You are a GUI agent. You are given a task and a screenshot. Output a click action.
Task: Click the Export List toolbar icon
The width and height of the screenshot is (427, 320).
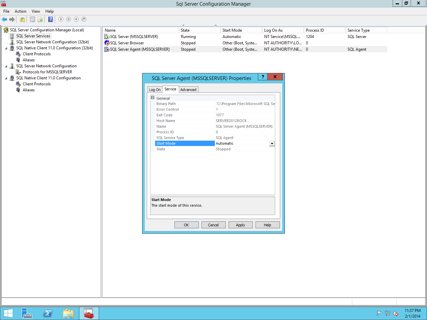40,19
